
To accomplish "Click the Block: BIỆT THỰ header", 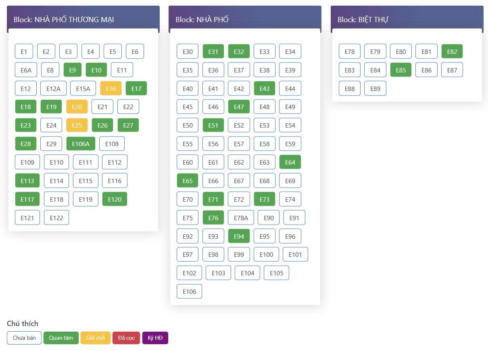I will click(363, 19).
